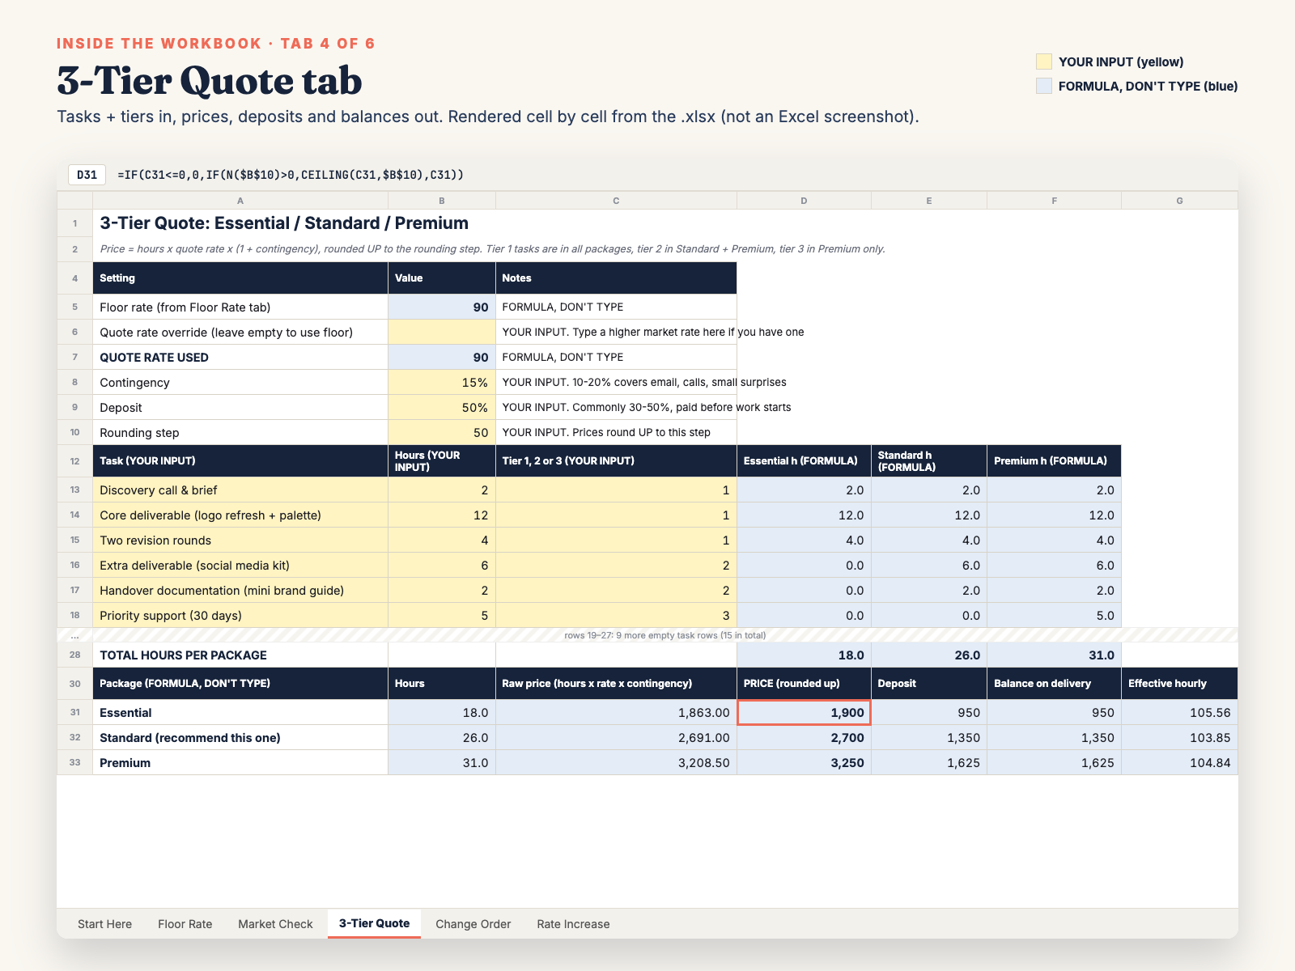Select 'Extra deliverable (social media kit)' cell

pyautogui.click(x=240, y=565)
